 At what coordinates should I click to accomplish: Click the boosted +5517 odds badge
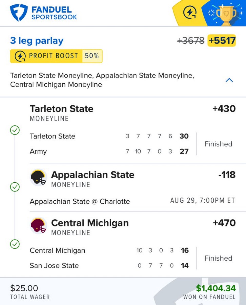click(x=222, y=41)
